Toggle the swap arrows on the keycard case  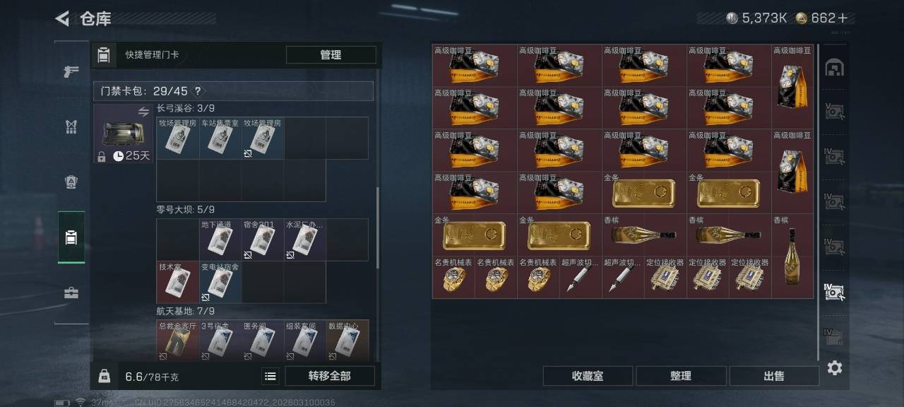click(143, 112)
